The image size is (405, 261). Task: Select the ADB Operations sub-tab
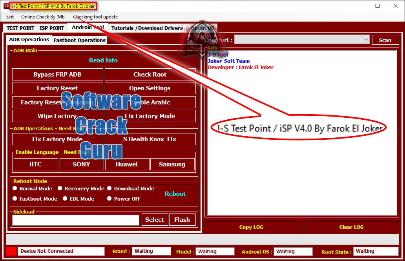pyautogui.click(x=29, y=40)
